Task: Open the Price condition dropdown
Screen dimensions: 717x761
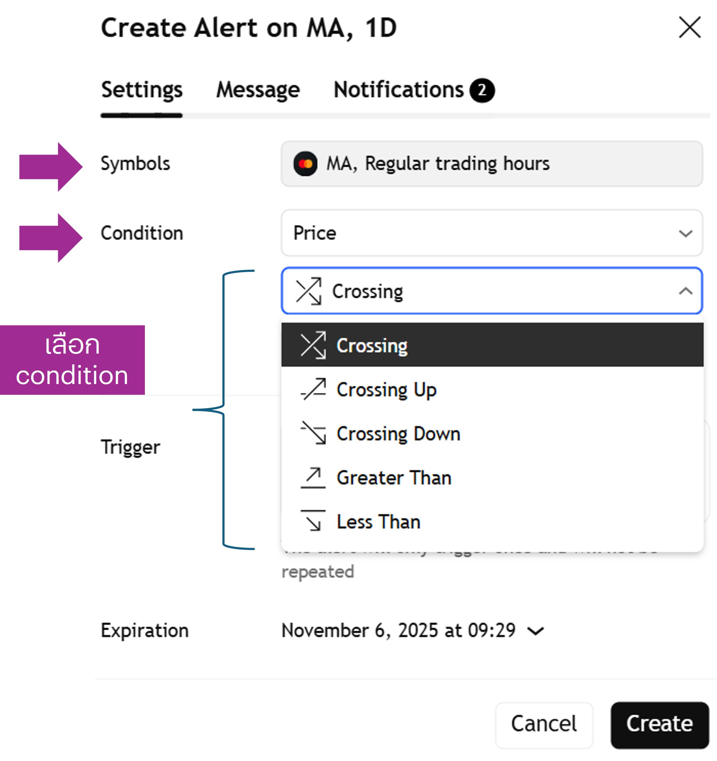Action: [x=492, y=233]
